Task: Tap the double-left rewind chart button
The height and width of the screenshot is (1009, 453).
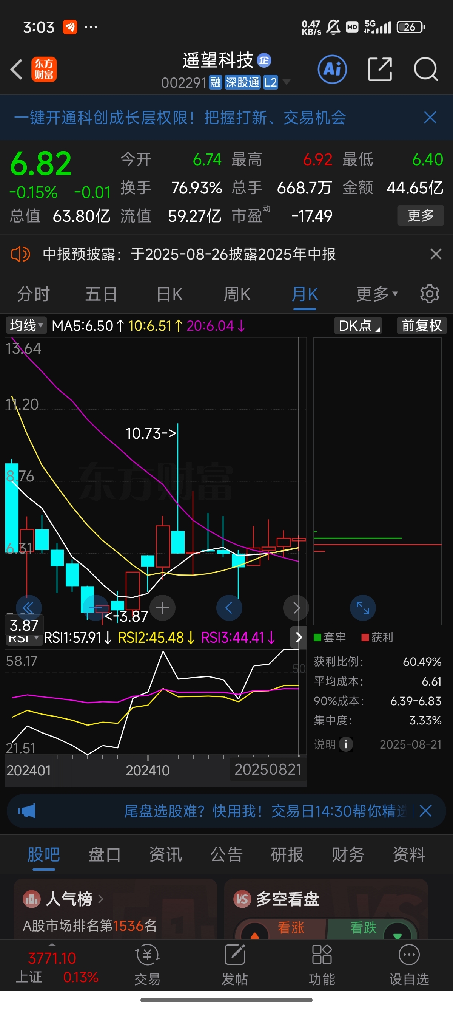Action: coord(29,608)
